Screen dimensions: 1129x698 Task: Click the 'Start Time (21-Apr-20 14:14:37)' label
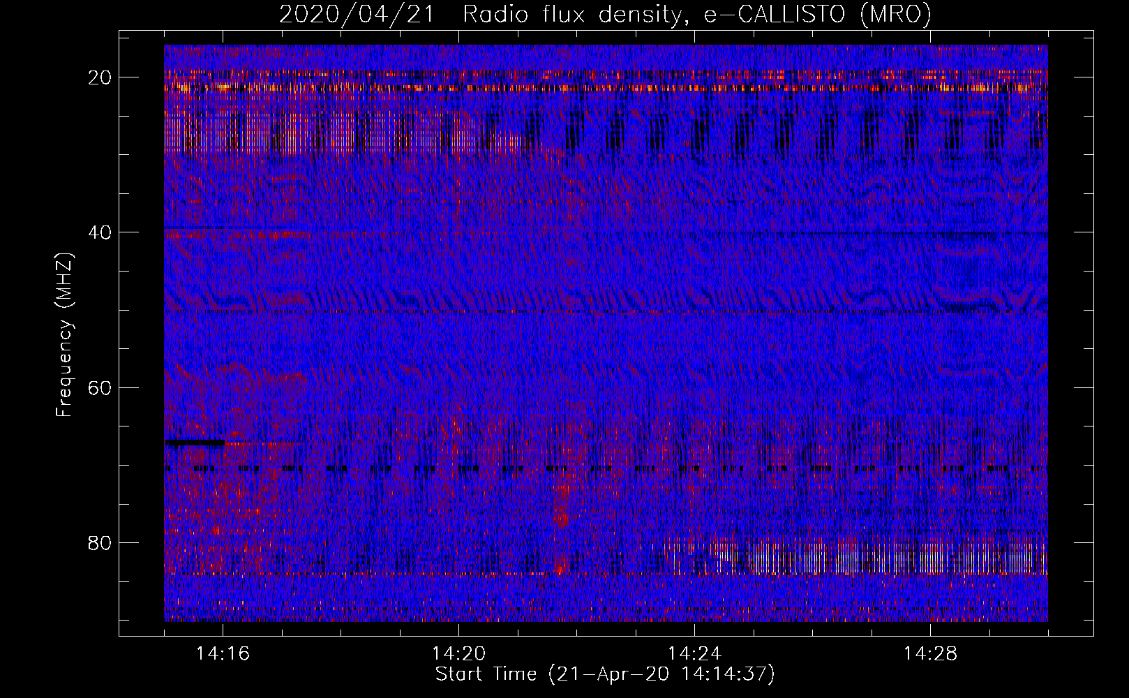[x=605, y=674]
